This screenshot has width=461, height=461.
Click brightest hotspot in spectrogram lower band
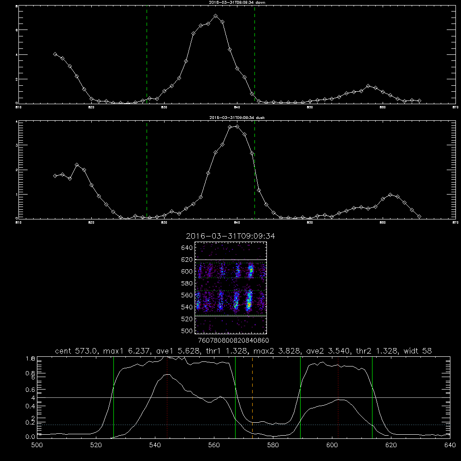point(249,306)
